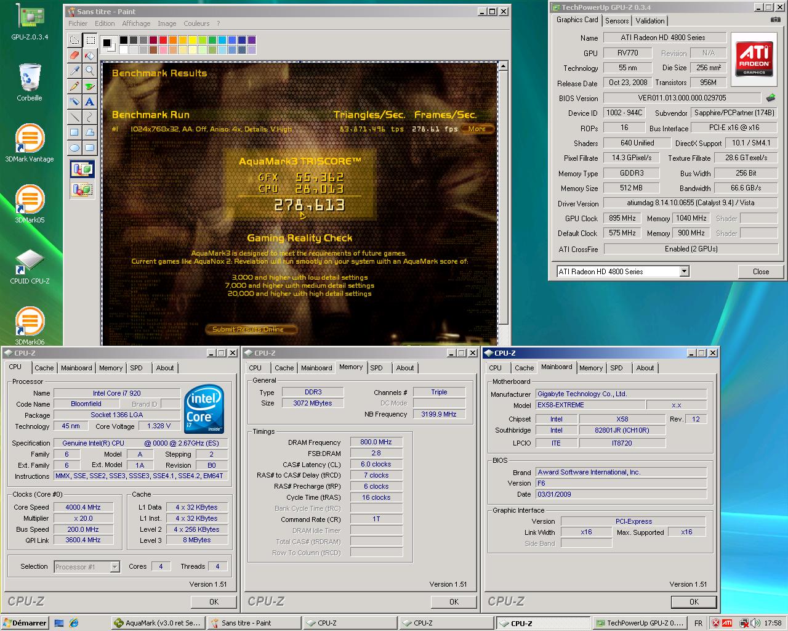Pick the red color swatch in Paint palette
Viewport: 788px width, 631px height.
(x=163, y=40)
